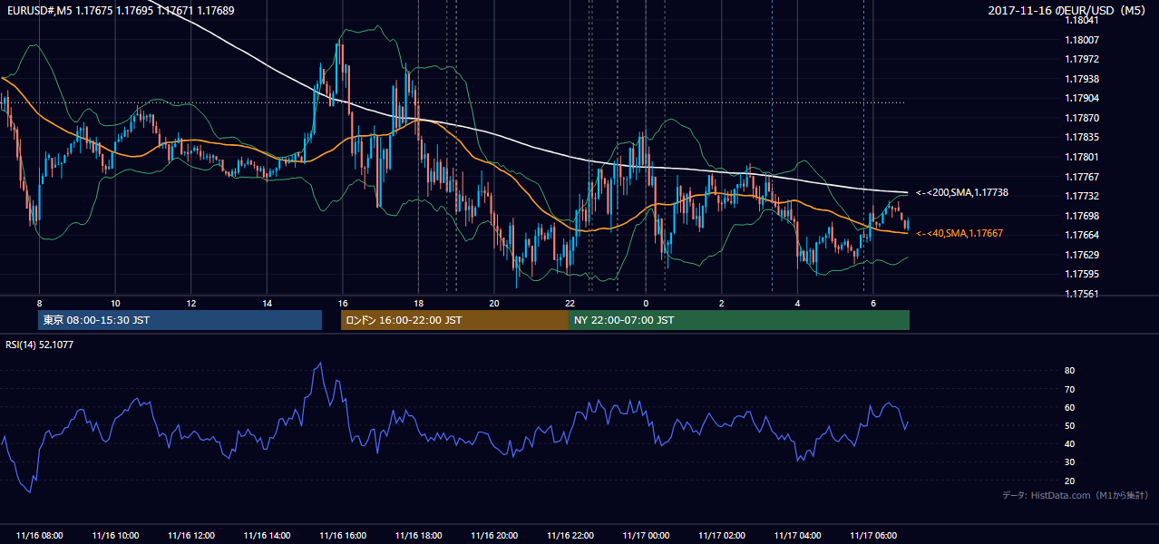The height and width of the screenshot is (544, 1159).
Task: Select RSI axis level 60
Action: coord(1069,407)
